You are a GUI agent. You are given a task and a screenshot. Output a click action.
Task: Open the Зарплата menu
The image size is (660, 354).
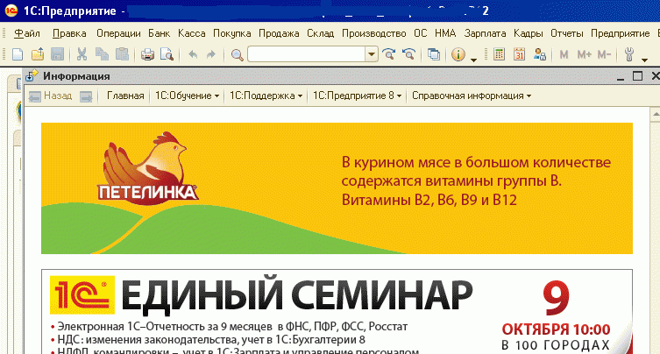pos(485,33)
